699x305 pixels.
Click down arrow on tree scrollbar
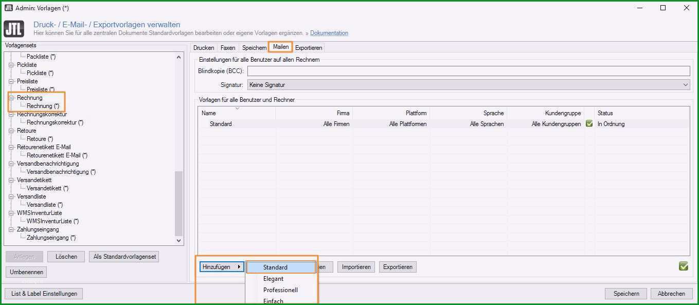point(179,240)
